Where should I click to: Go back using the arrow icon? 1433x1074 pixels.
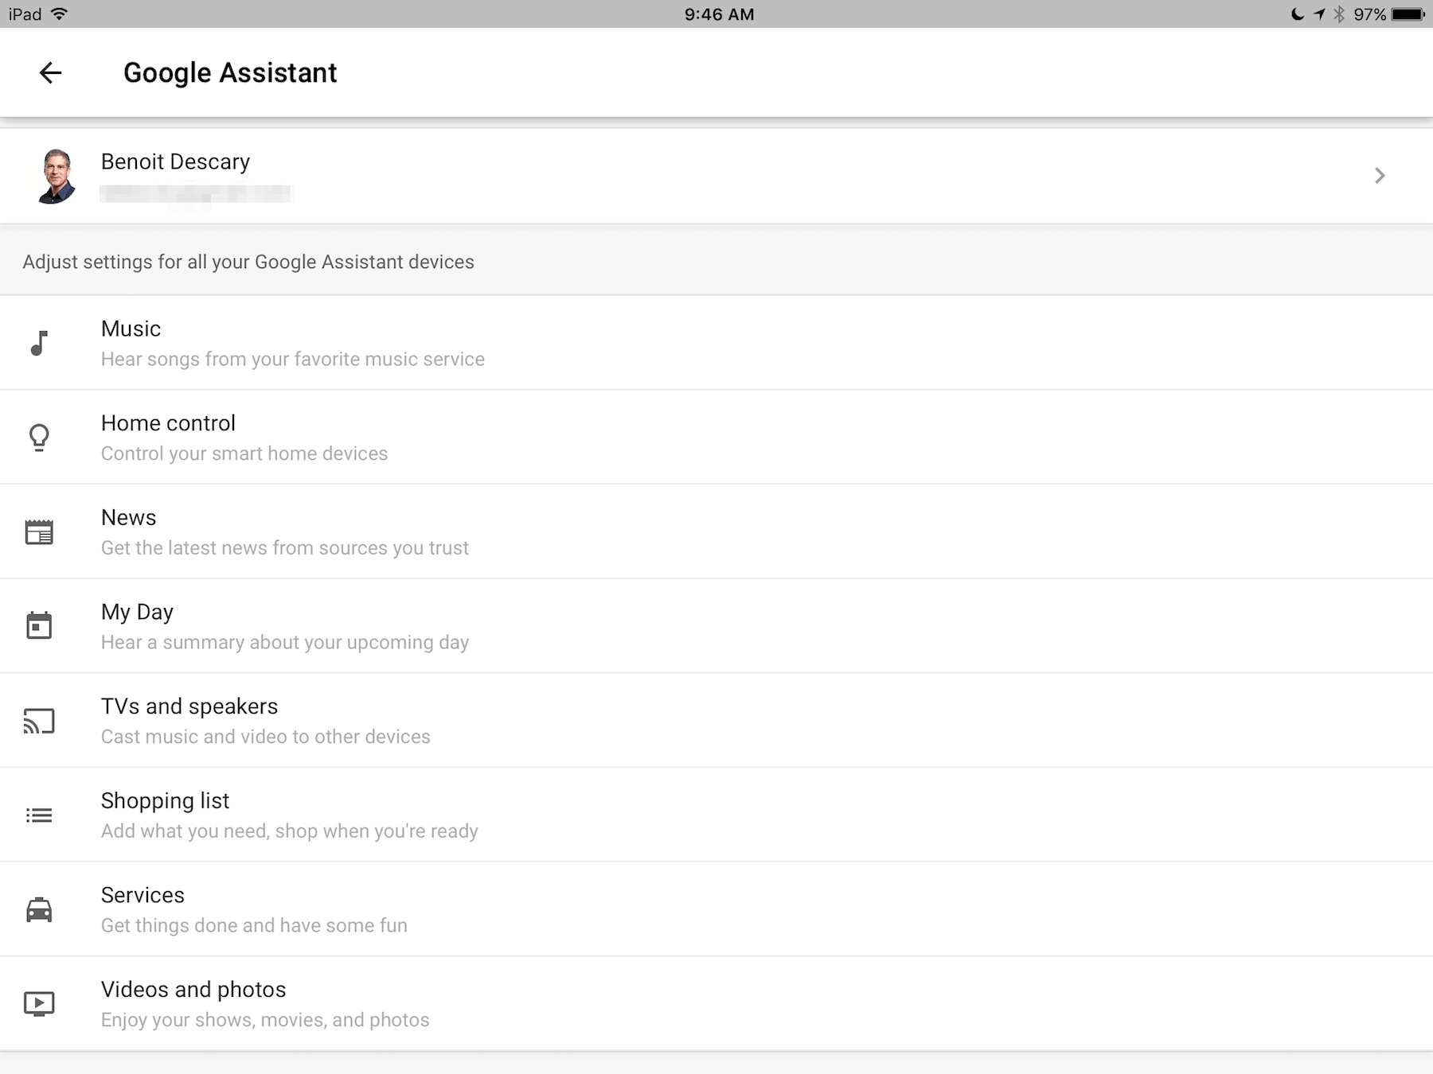click(x=50, y=73)
